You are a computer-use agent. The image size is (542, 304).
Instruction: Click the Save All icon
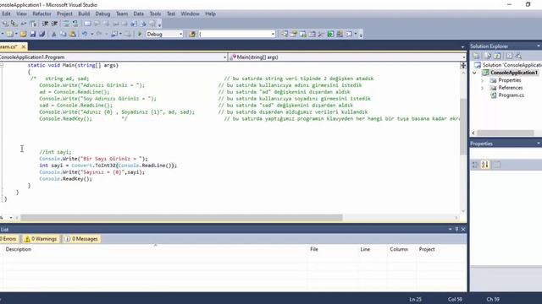point(41,34)
